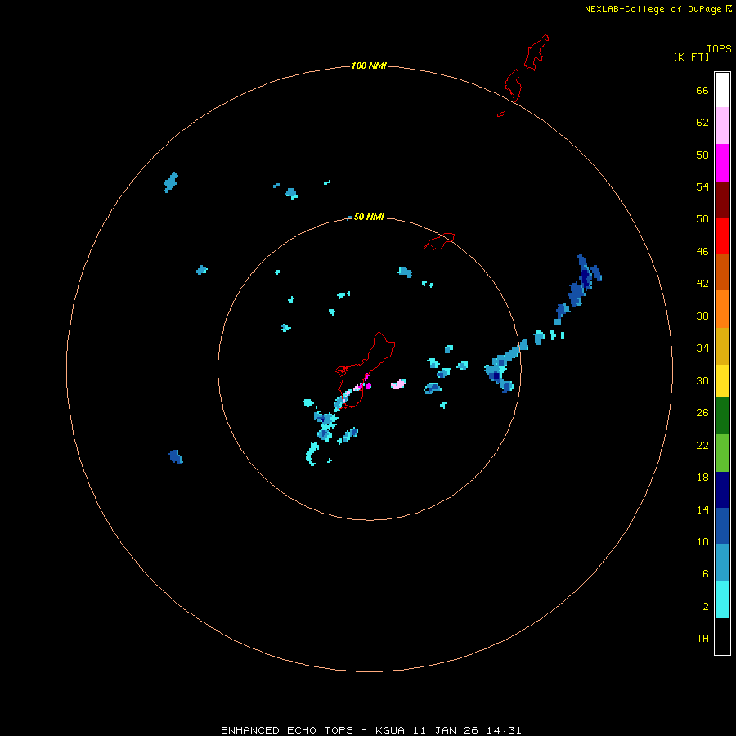Image resolution: width=736 pixels, height=736 pixels.
Task: Click the 34 legend value
Action: click(x=702, y=348)
